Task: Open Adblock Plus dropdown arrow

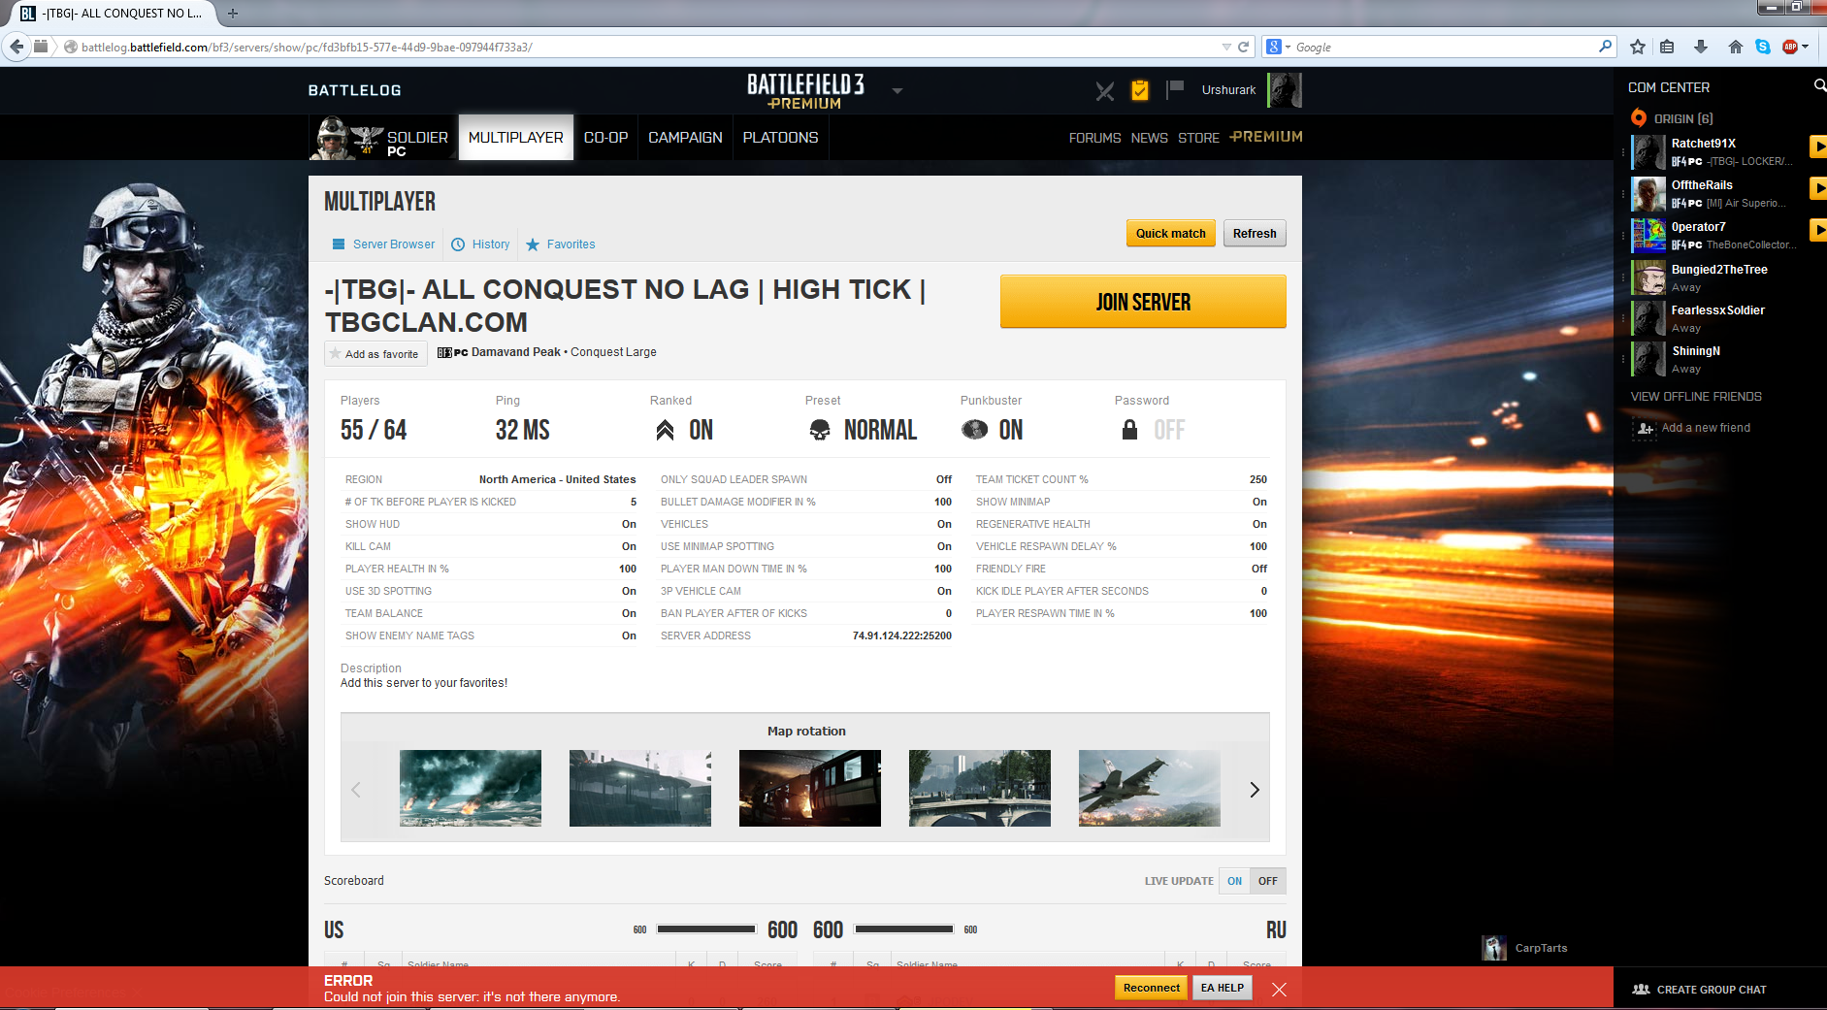Action: click(1805, 47)
